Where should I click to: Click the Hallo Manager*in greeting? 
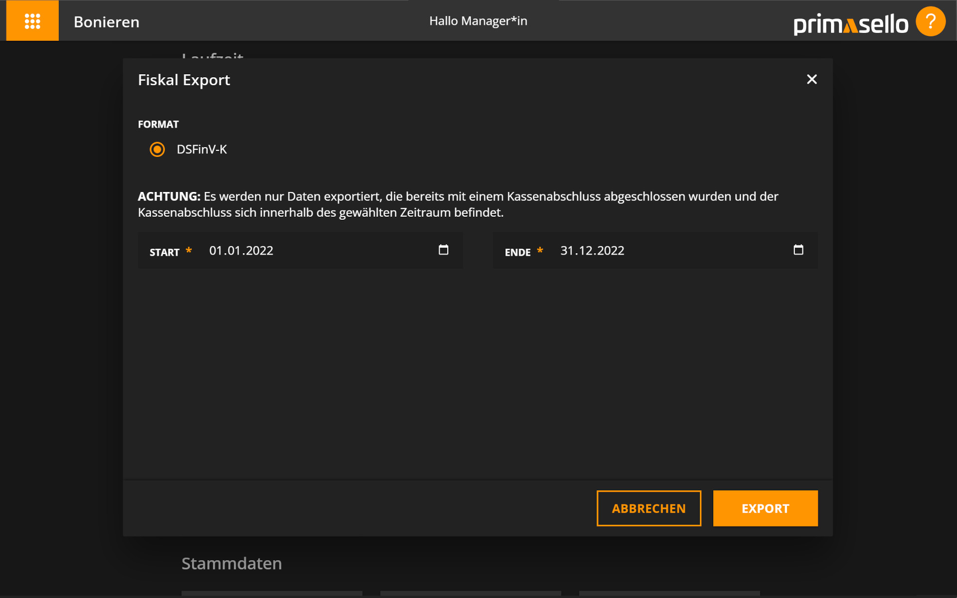point(478,21)
